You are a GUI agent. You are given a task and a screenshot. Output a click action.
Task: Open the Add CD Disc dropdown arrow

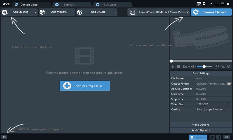[x=35, y=12]
